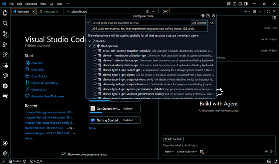Open Copilot status icon in status bar
The height and width of the screenshot is (164, 279).
click(269, 161)
